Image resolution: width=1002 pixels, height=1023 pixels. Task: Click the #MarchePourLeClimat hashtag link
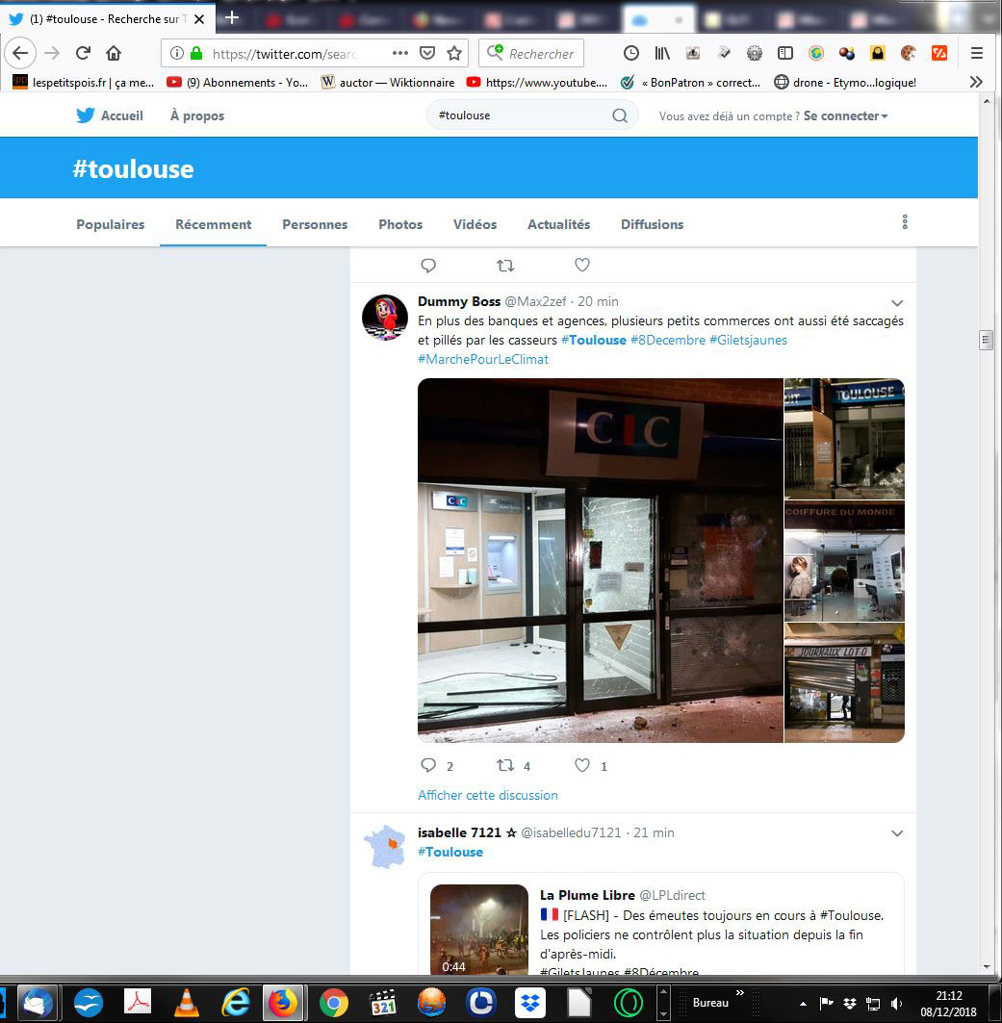(483, 359)
